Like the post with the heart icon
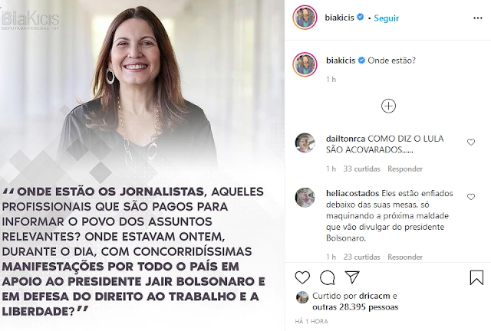 pyautogui.click(x=302, y=277)
